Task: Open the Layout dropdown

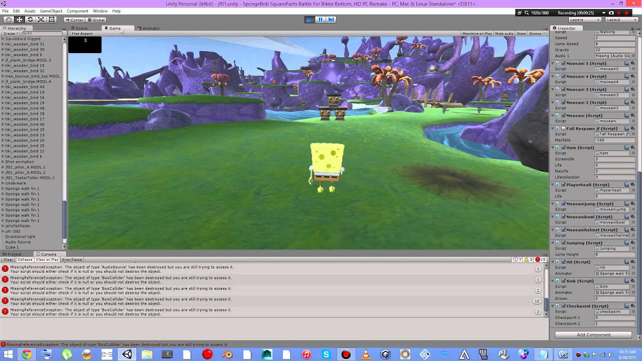Action: click(x=620, y=20)
